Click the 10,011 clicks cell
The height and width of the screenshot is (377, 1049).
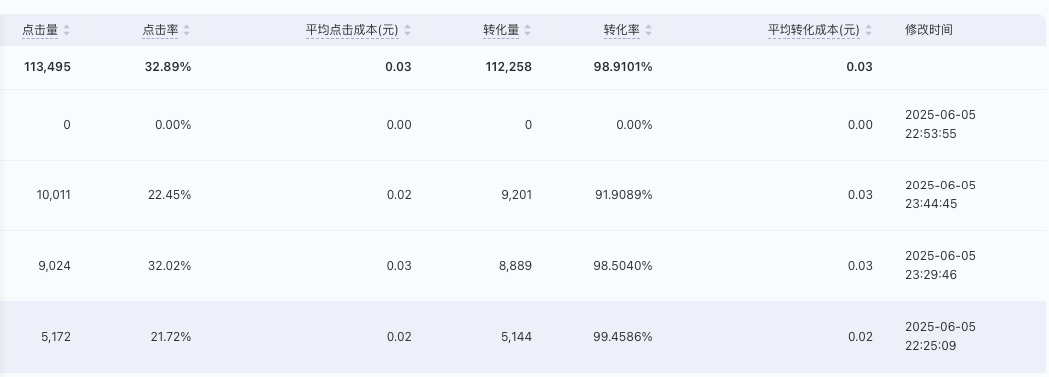(54, 195)
